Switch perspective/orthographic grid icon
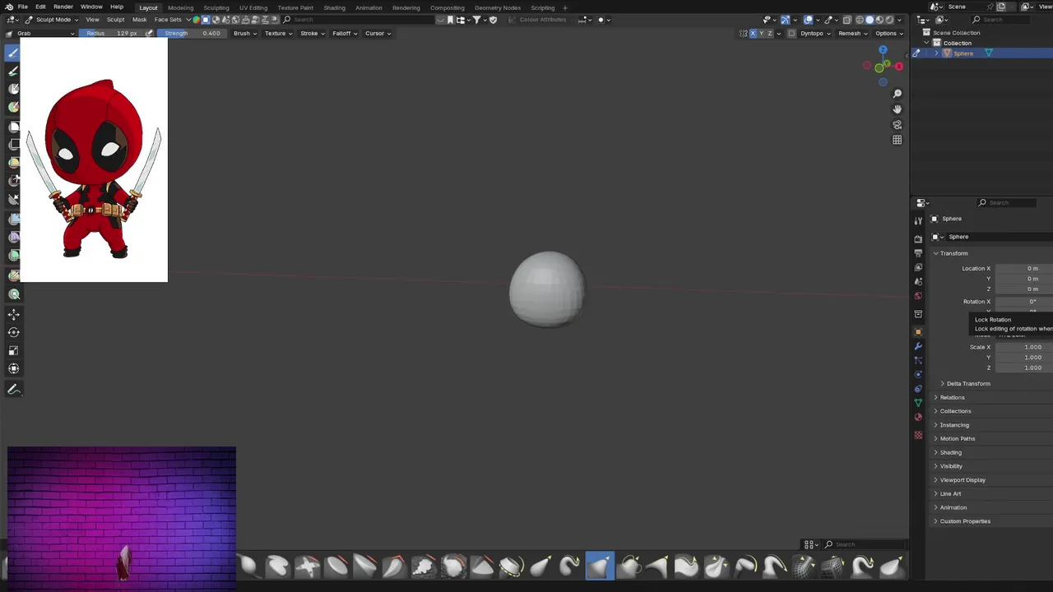 [897, 140]
